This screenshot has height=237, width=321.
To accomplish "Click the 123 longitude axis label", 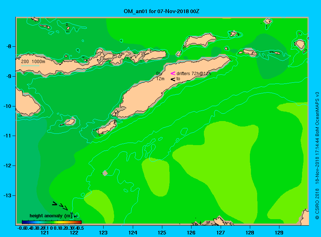I will pos(103,233).
